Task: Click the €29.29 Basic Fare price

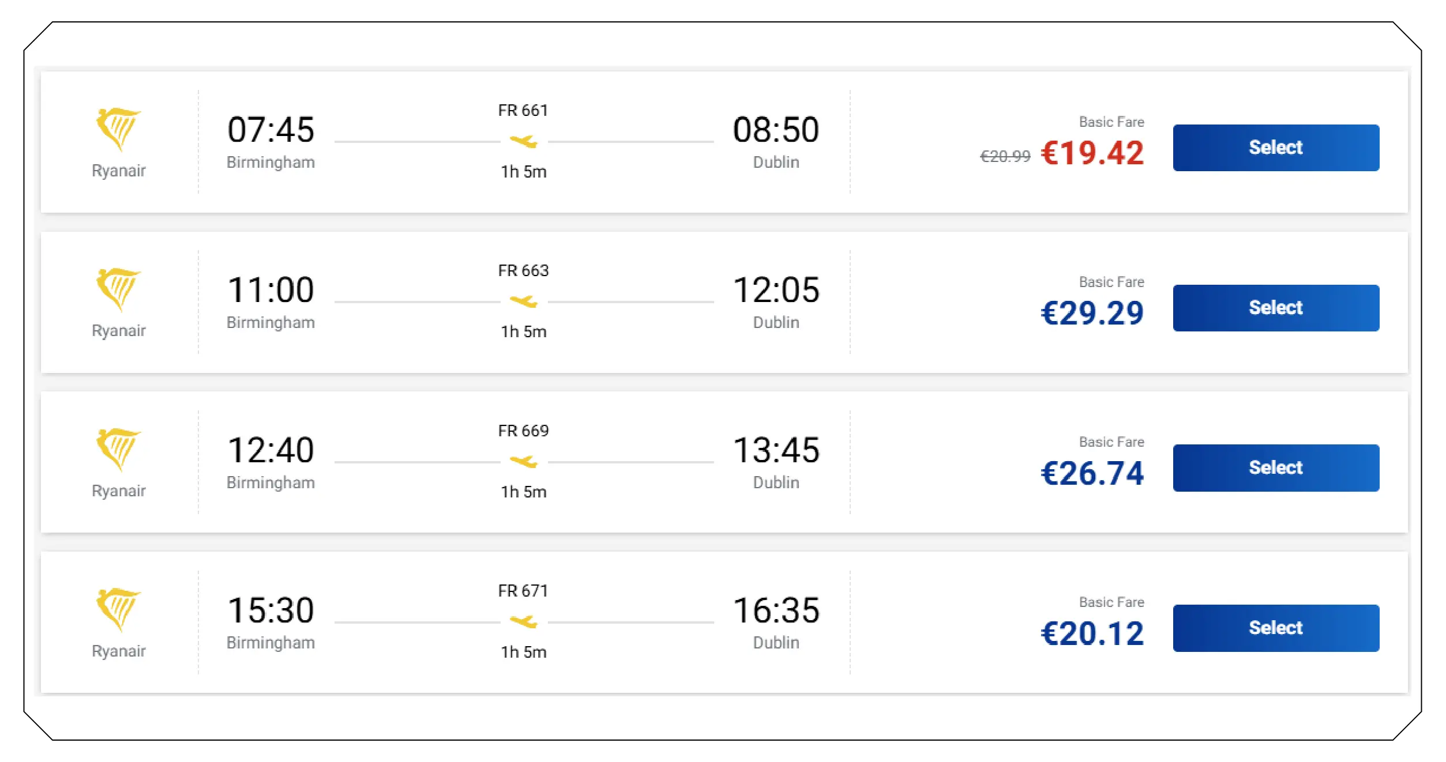Action: pos(1092,314)
